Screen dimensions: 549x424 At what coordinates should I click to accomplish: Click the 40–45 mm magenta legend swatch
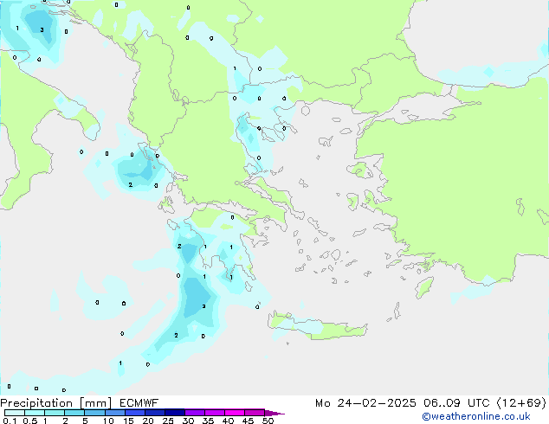point(235,413)
